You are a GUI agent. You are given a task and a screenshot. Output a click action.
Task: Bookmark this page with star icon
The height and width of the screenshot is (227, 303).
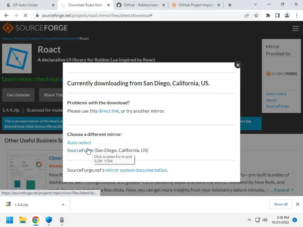coord(256,15)
